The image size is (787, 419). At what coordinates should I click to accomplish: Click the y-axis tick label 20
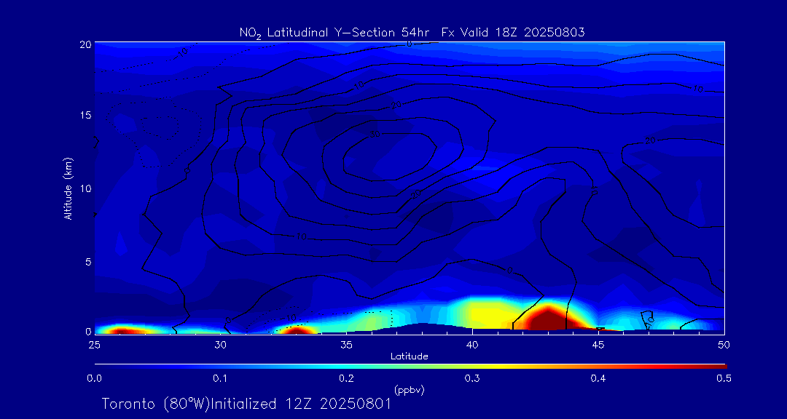[x=83, y=44]
